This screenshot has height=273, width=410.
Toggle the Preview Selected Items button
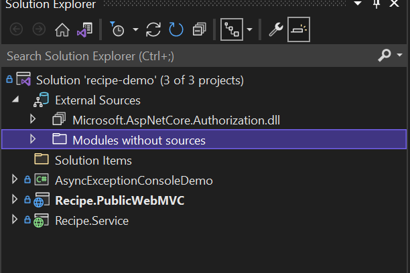[x=299, y=30]
